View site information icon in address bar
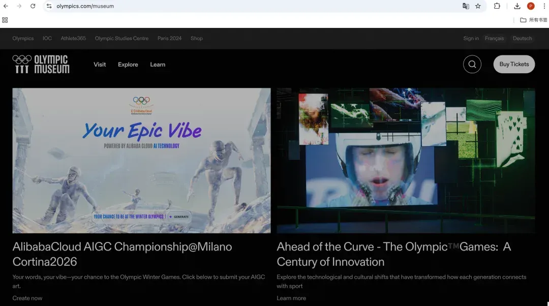 49,6
